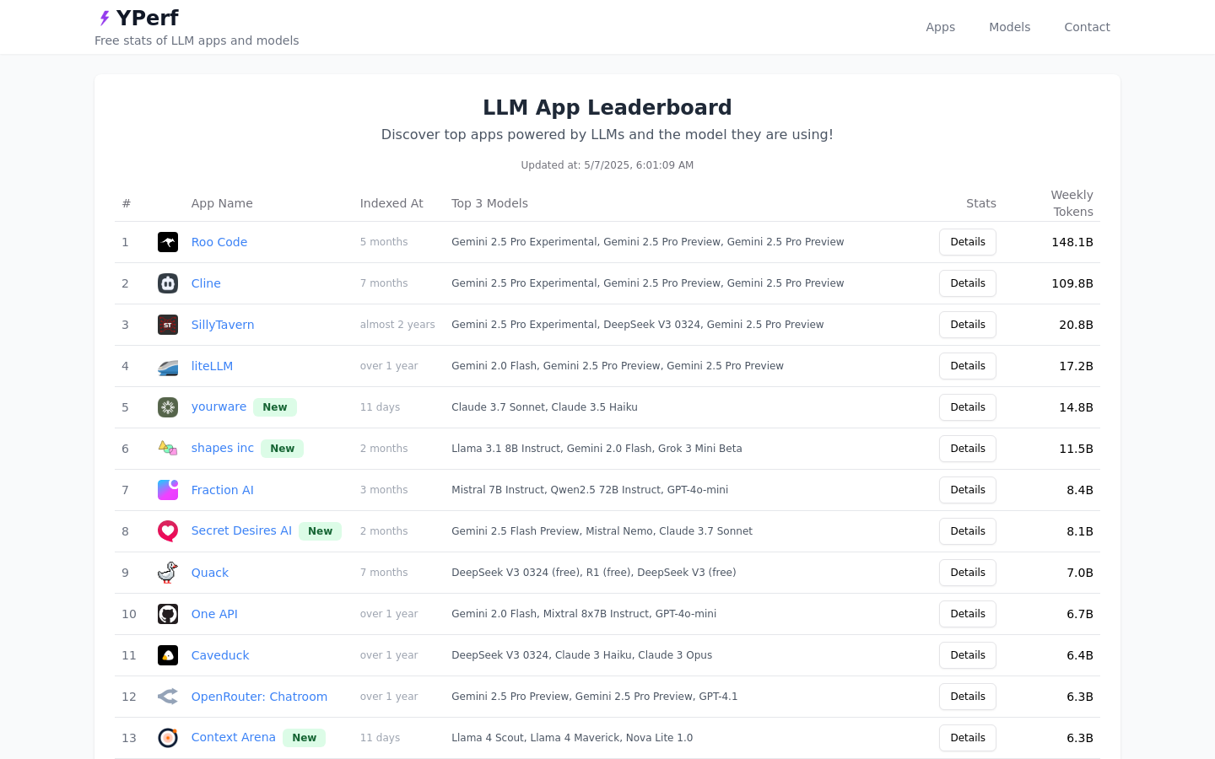The height and width of the screenshot is (759, 1215).
Task: View Details for shapes inc
Action: click(x=968, y=449)
